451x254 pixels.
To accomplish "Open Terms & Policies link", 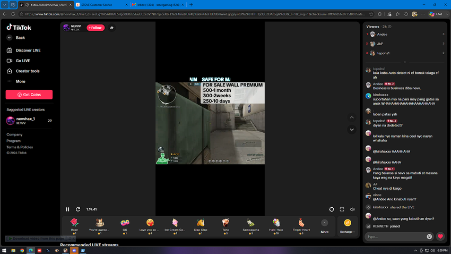I will click(x=20, y=147).
